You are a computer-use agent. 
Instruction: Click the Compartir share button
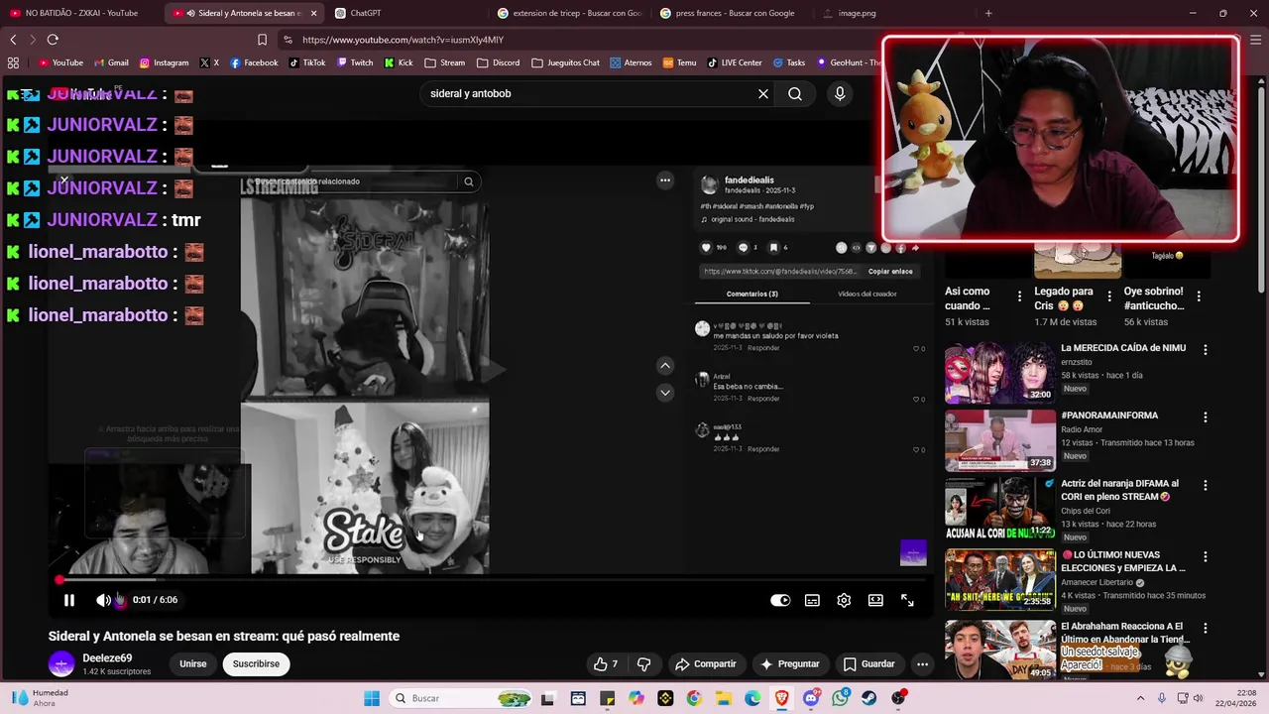click(705, 664)
